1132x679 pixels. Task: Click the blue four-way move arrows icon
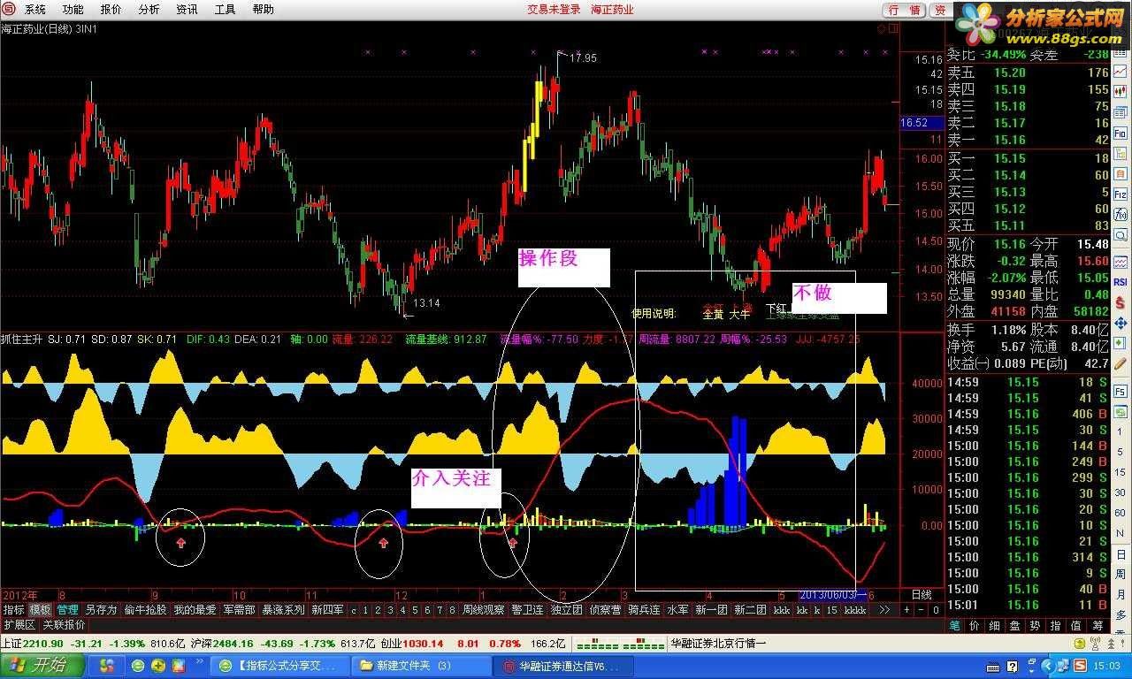tap(1121, 323)
